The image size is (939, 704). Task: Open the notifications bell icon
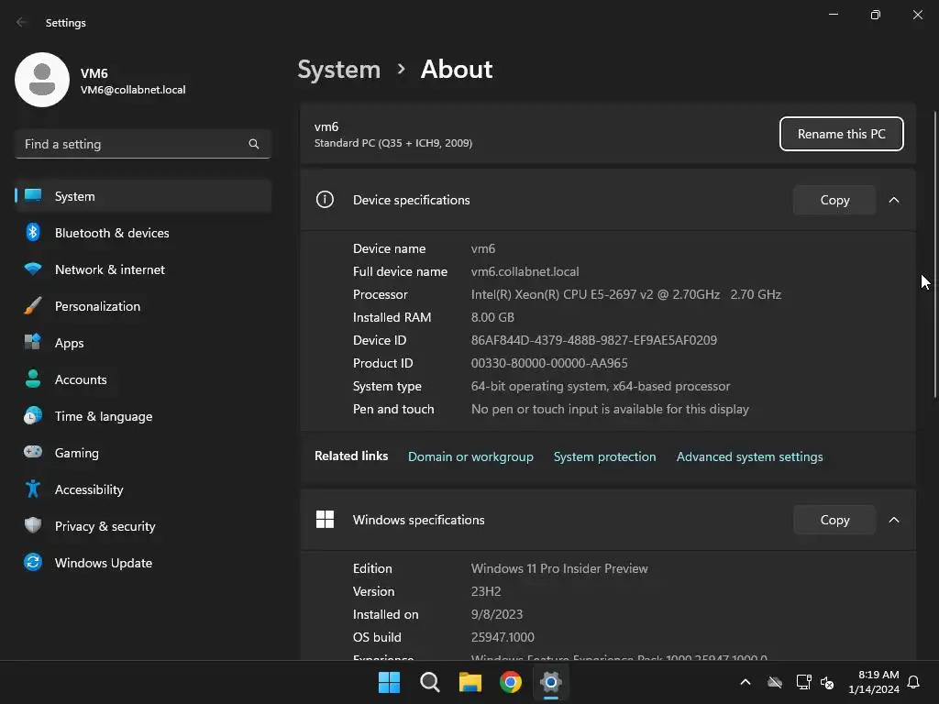coord(914,682)
